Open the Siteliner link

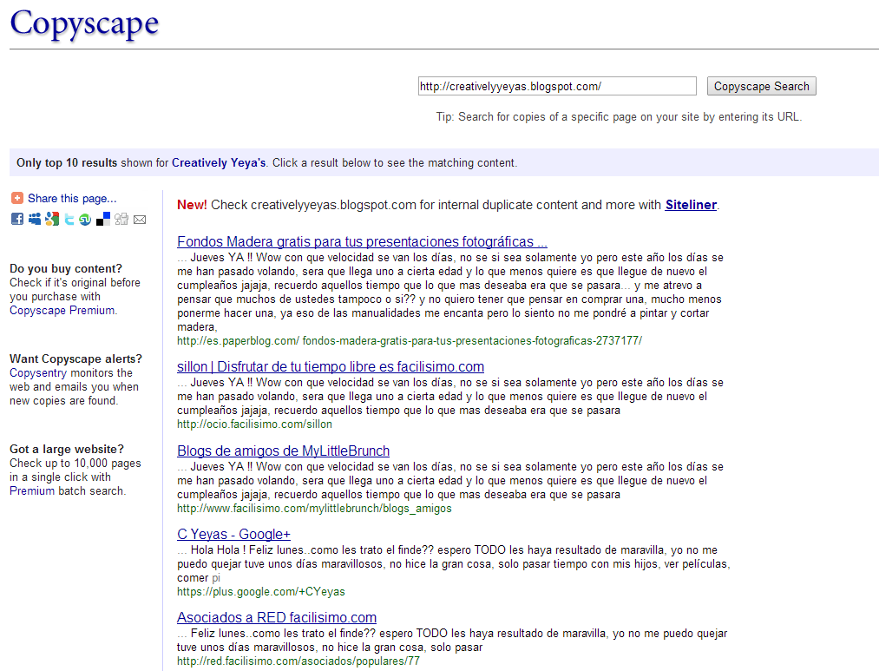(x=691, y=205)
